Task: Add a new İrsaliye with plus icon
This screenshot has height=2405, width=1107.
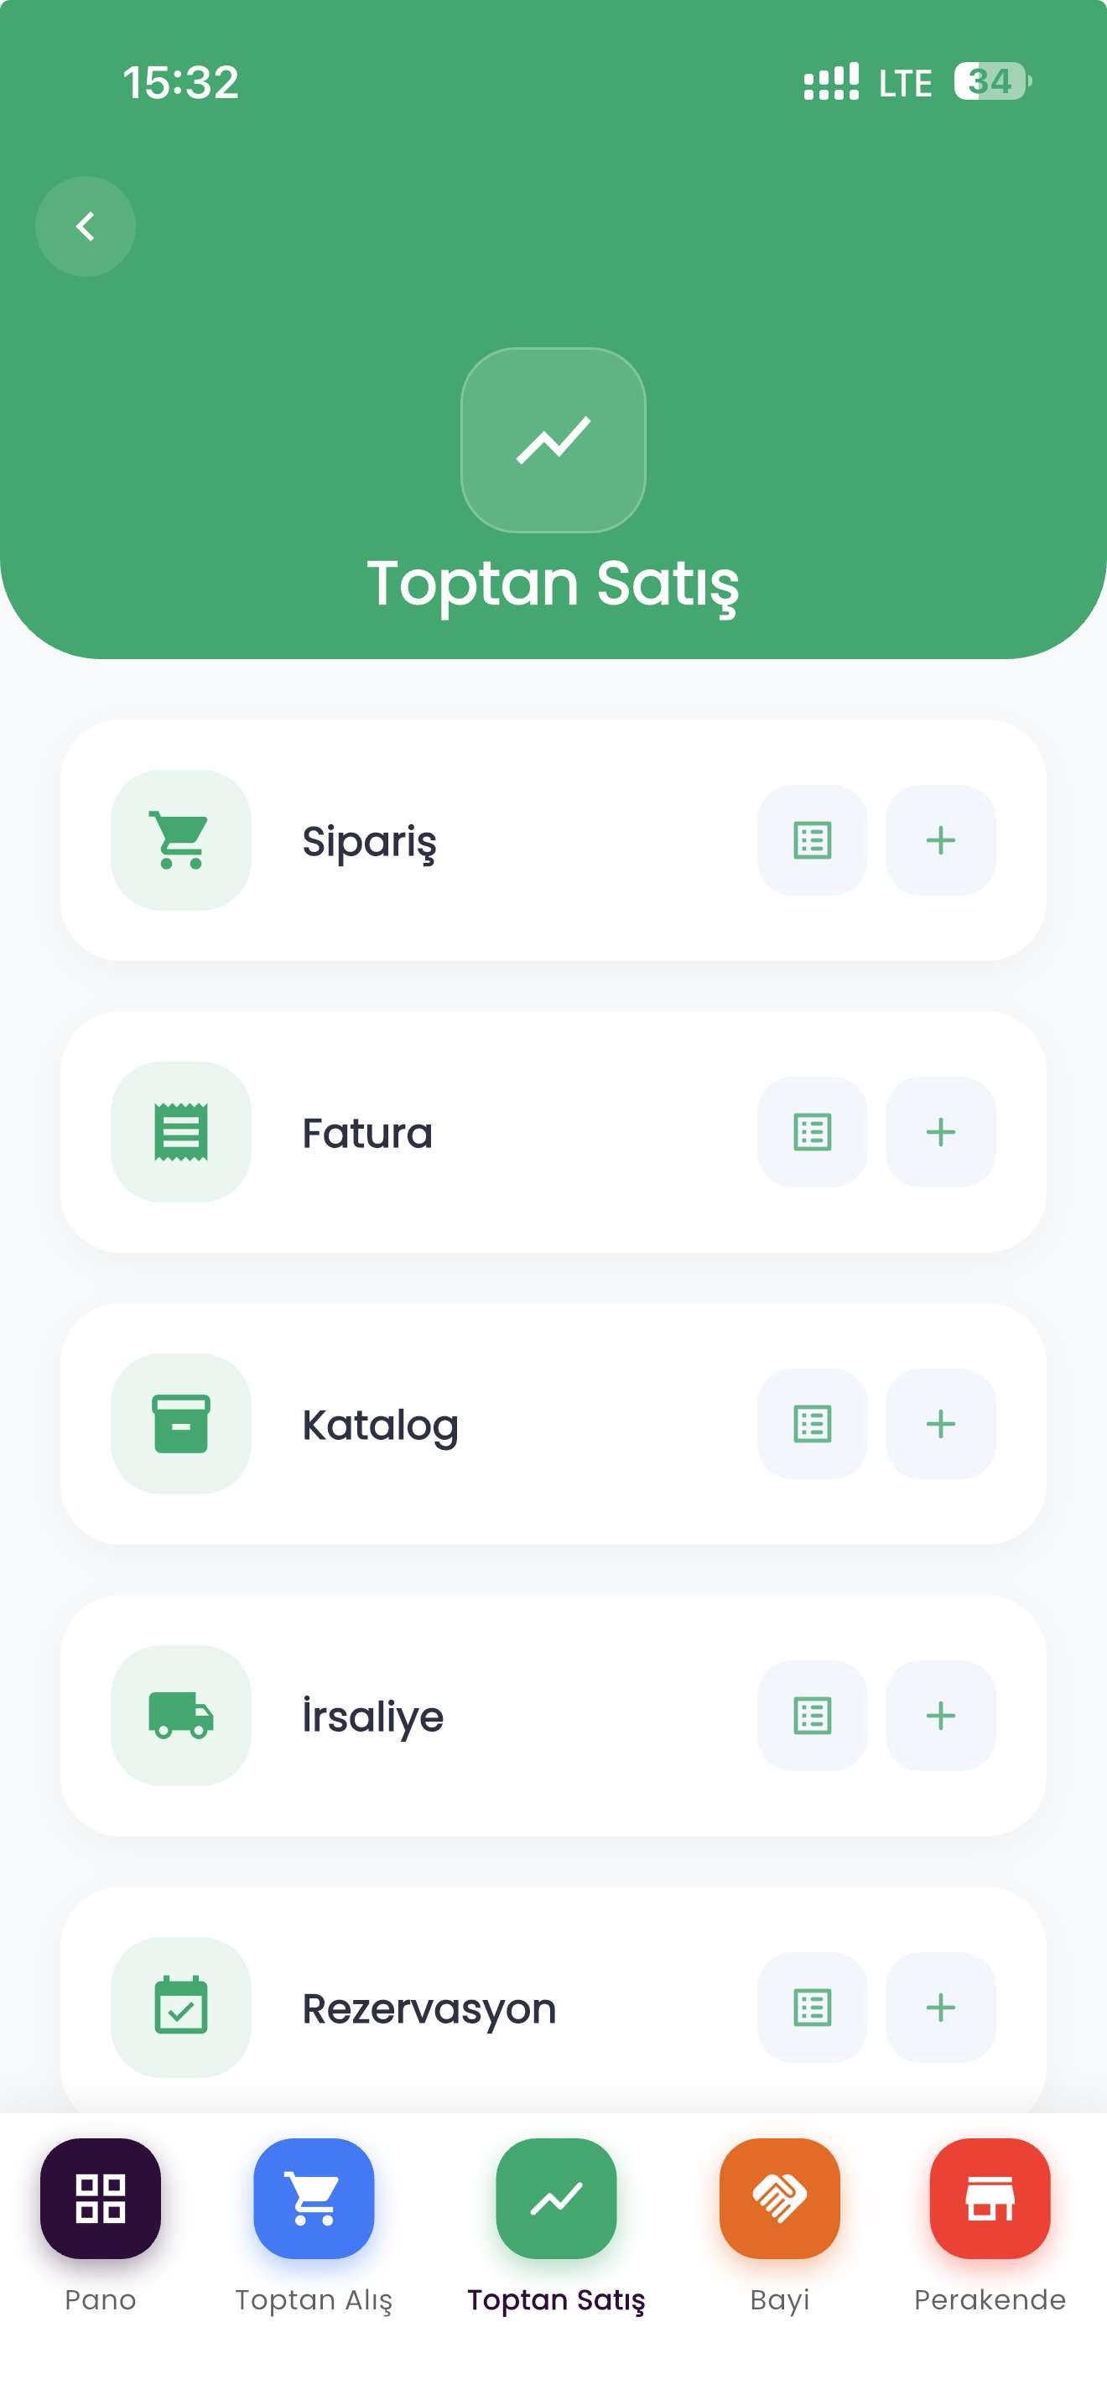Action: [940, 1716]
